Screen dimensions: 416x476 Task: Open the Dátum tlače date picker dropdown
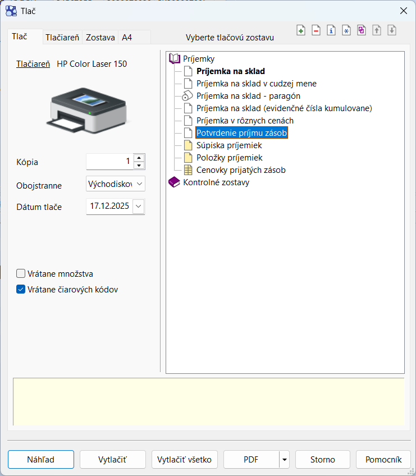139,207
